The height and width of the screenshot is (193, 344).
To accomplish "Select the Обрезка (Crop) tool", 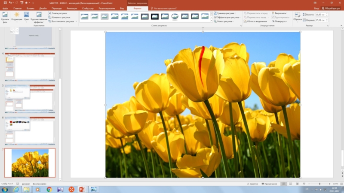I will click(x=298, y=16).
